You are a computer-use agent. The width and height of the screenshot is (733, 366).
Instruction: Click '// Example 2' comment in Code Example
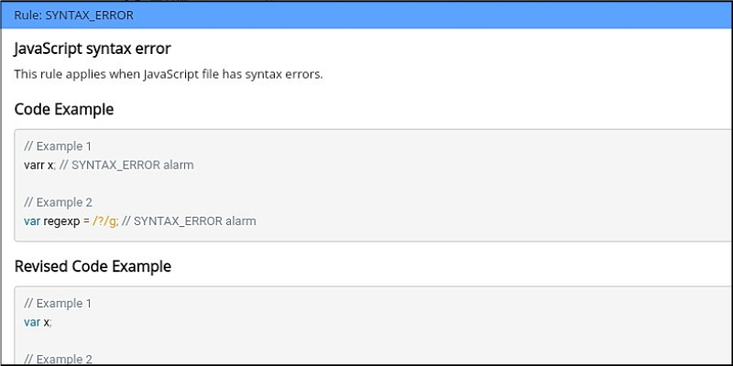point(58,202)
